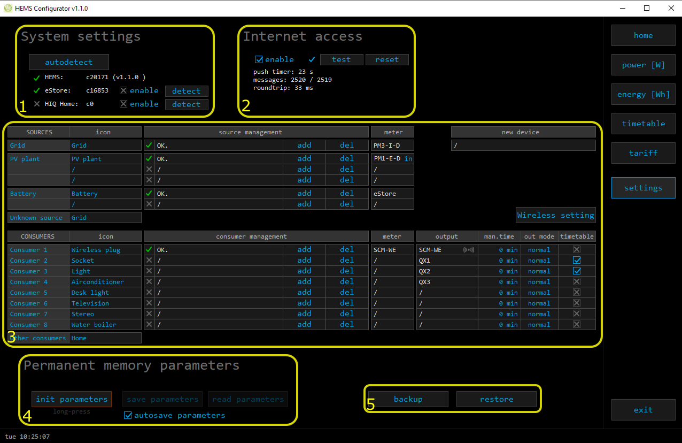Click the X status icon next to HIQ Home
The height and width of the screenshot is (443, 682).
pyautogui.click(x=37, y=104)
